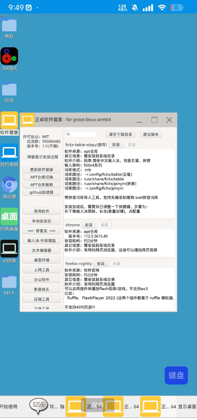Screen dimensions: 197x420
Task: Close the 正卓软件管家 window
Action: point(169,120)
